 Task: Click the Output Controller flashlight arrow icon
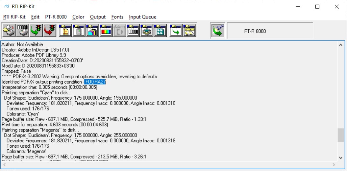[x=218, y=31]
